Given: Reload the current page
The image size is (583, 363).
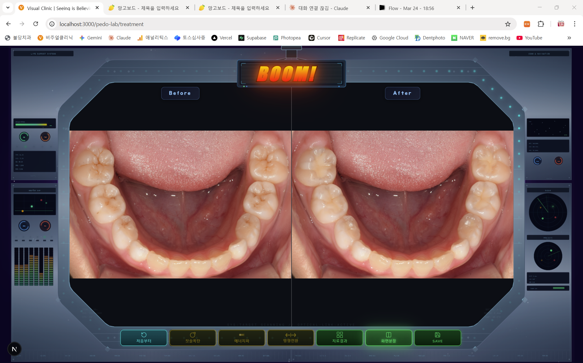Looking at the screenshot, I should pos(36,24).
